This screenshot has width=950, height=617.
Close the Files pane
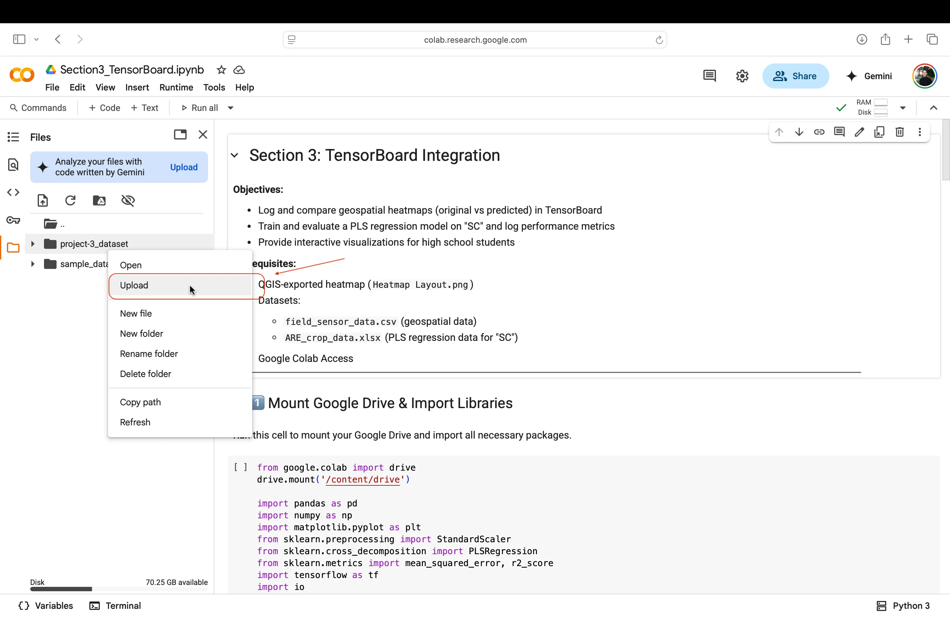pos(203,134)
